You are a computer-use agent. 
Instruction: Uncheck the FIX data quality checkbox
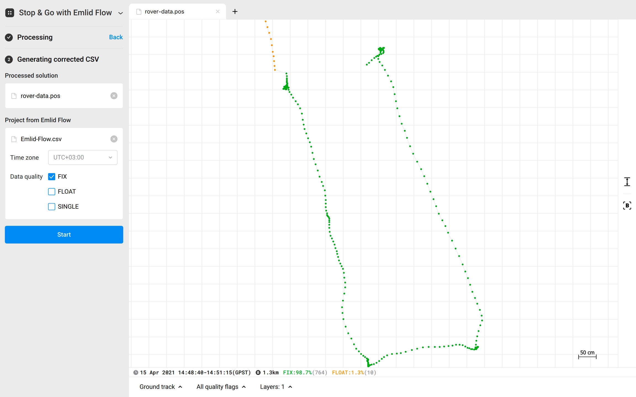coord(52,176)
